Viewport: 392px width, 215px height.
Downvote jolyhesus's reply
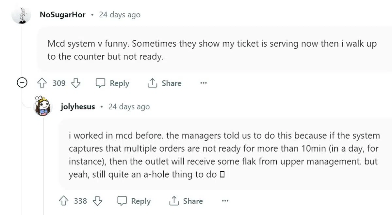97,201
